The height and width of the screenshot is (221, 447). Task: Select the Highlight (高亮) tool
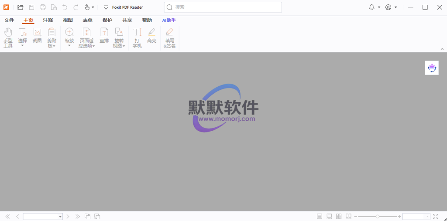151,36
